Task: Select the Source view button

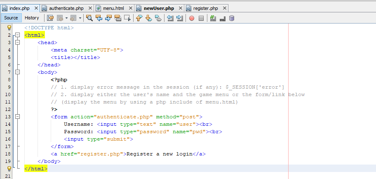Action: click(11, 18)
